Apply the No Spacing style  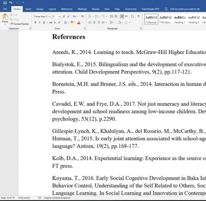pos(165,20)
